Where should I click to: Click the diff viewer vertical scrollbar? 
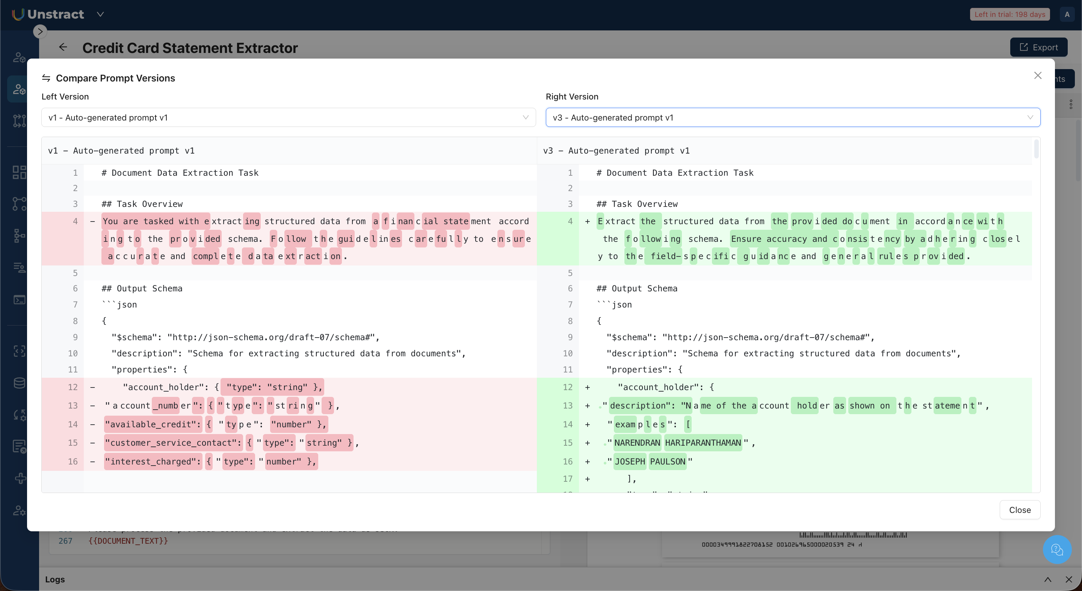pyautogui.click(x=1036, y=149)
